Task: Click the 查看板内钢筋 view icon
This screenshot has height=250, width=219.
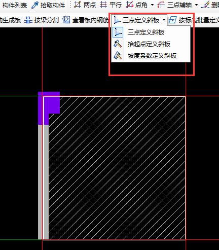Action: pyautogui.click(x=66, y=20)
